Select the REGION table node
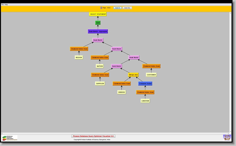The image size is (236, 146). [79, 58]
